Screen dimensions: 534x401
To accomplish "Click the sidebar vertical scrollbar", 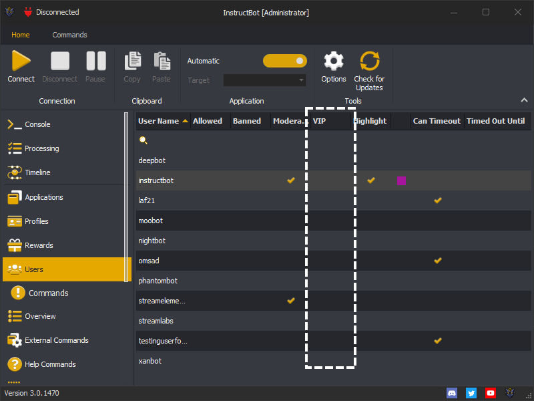I will point(126,197).
